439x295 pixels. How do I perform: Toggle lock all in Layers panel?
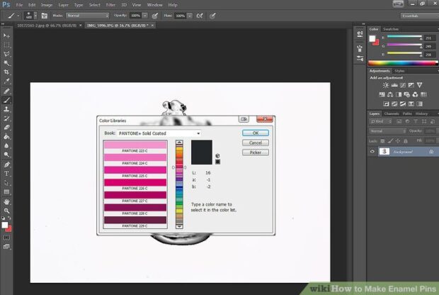[406, 141]
